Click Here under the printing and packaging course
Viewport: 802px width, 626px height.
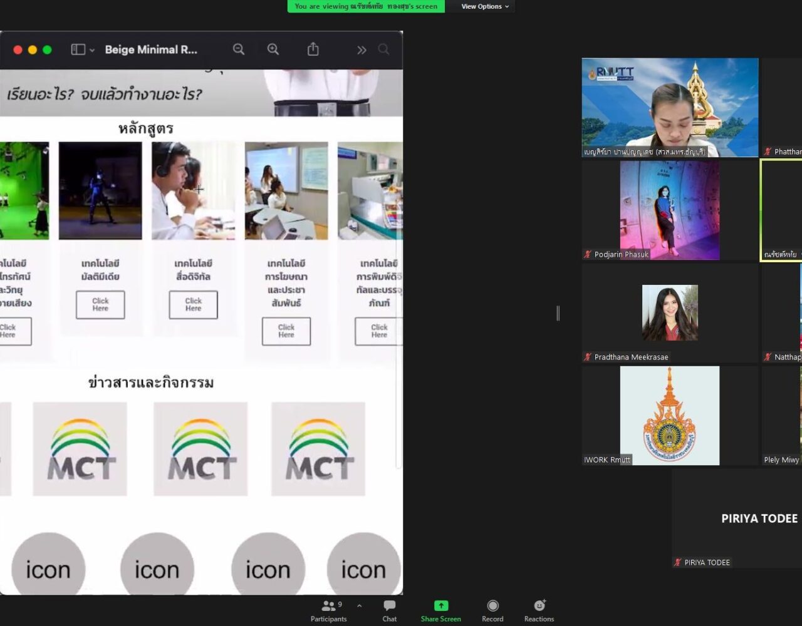click(x=378, y=331)
